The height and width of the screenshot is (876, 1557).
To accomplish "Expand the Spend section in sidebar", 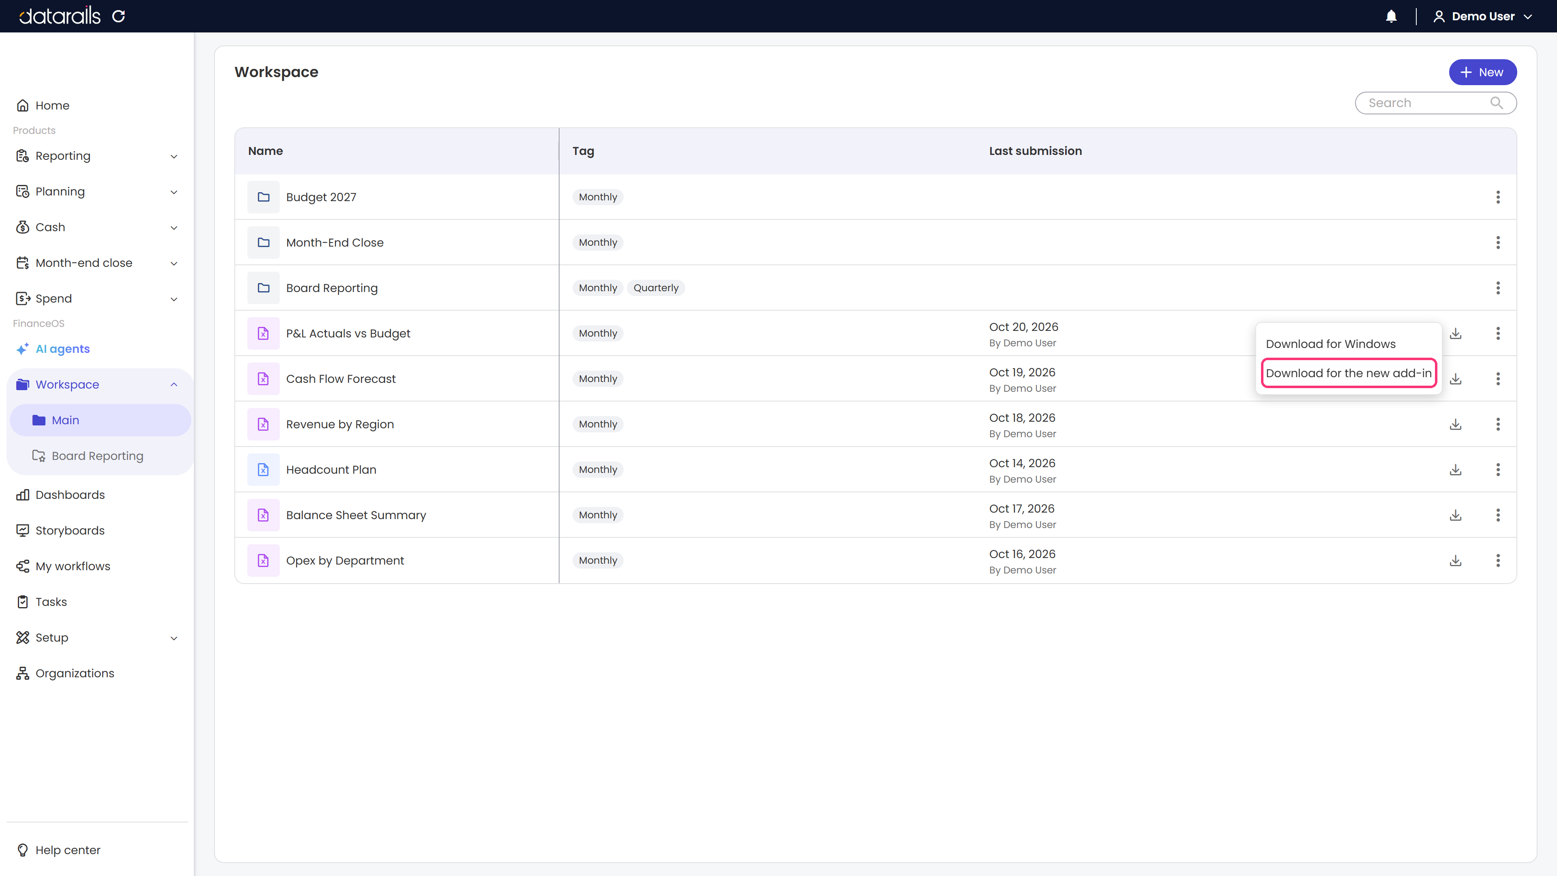I will pyautogui.click(x=174, y=299).
